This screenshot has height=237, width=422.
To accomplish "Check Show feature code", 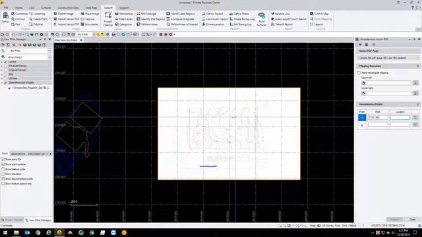I will [3, 169].
